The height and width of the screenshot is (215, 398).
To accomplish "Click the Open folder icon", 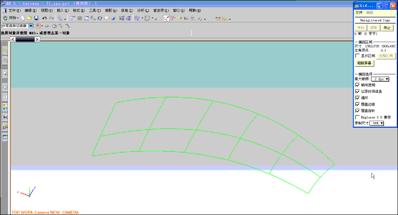I will point(29,18).
